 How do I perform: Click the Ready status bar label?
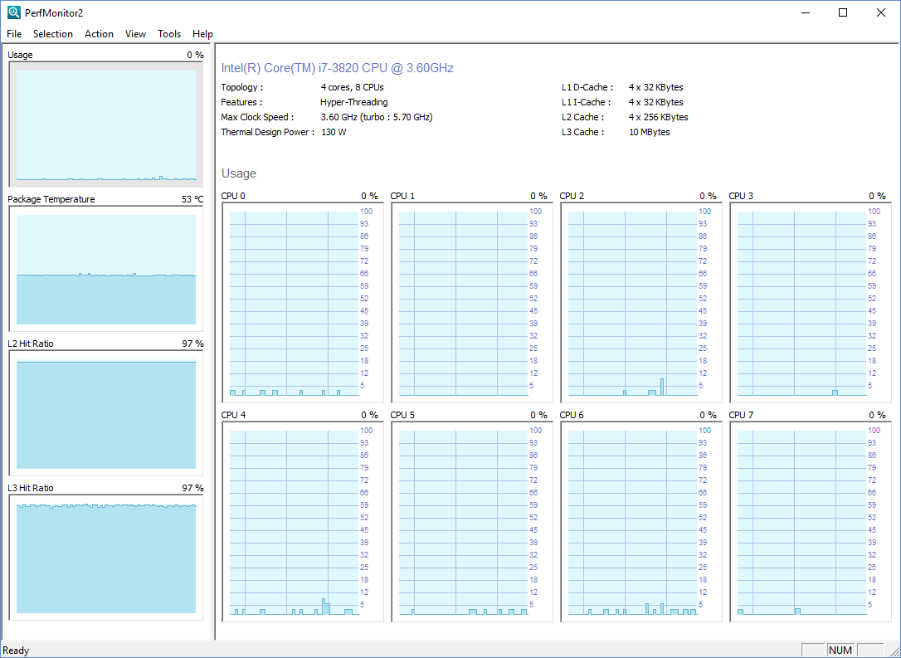(x=15, y=650)
